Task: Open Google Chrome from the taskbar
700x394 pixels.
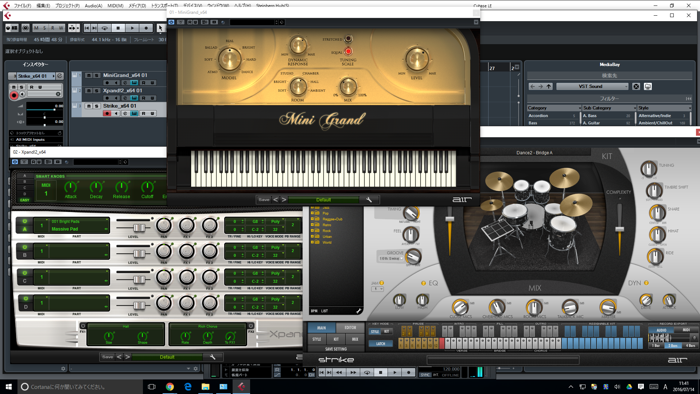Action: click(170, 387)
